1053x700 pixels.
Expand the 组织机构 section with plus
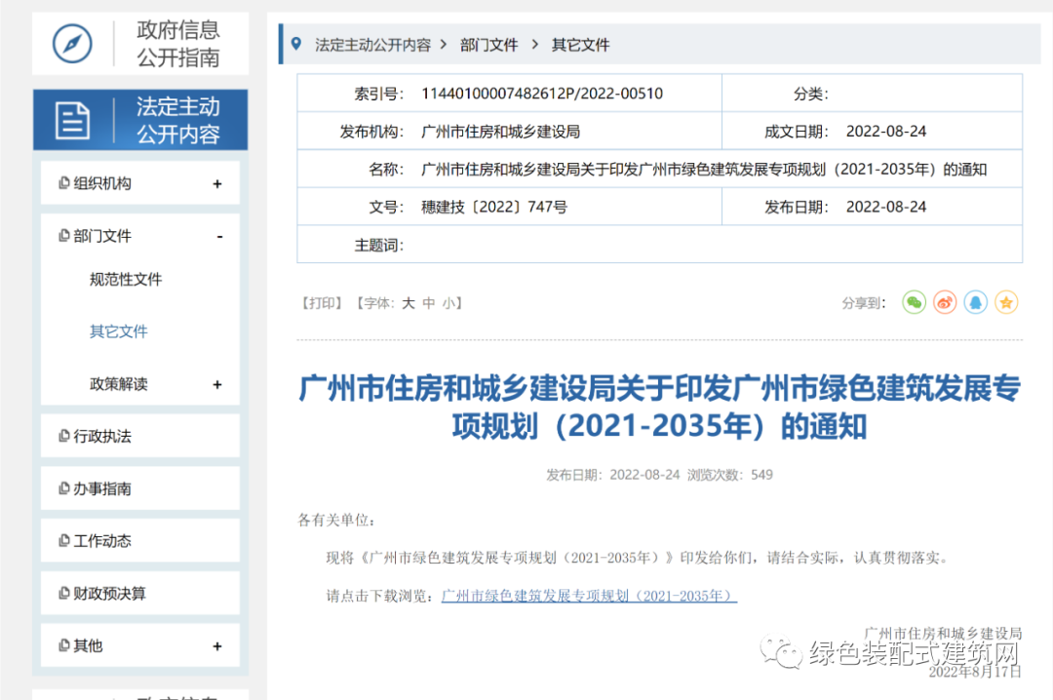coord(216,184)
